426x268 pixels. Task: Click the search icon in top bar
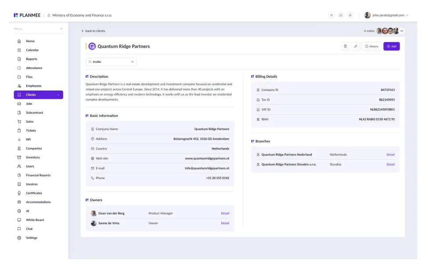[331, 15]
